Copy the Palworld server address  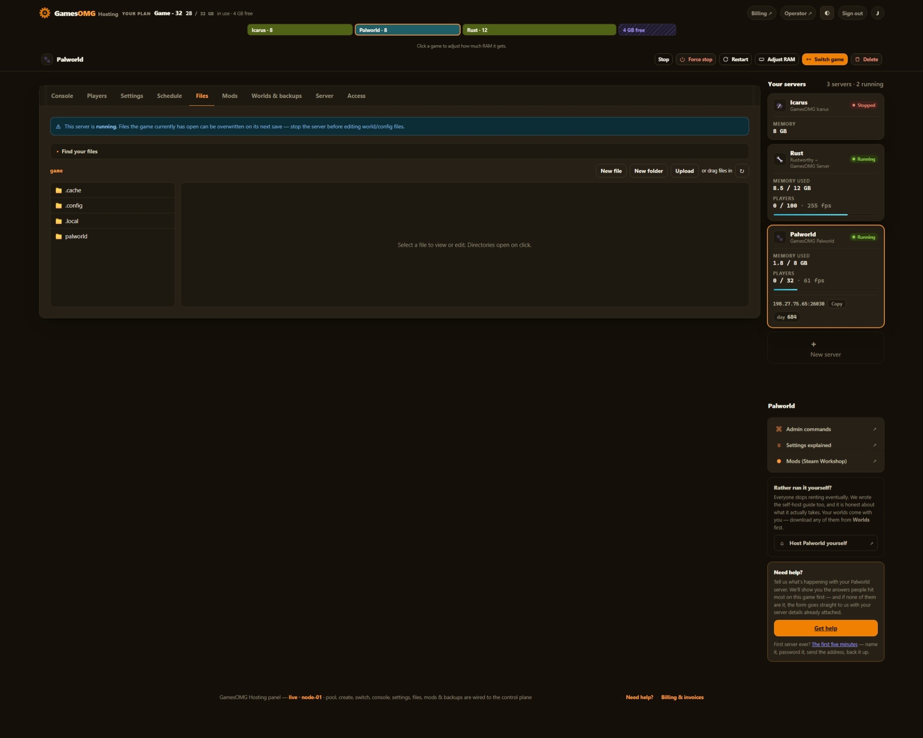[837, 304]
